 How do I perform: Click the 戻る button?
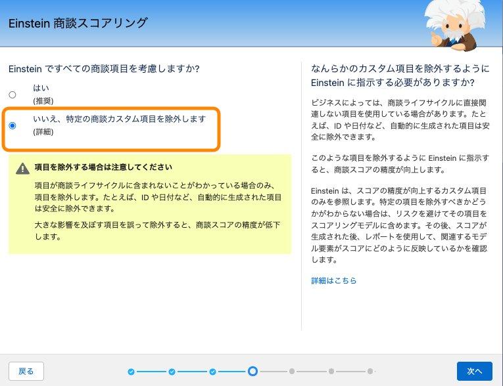(26, 372)
